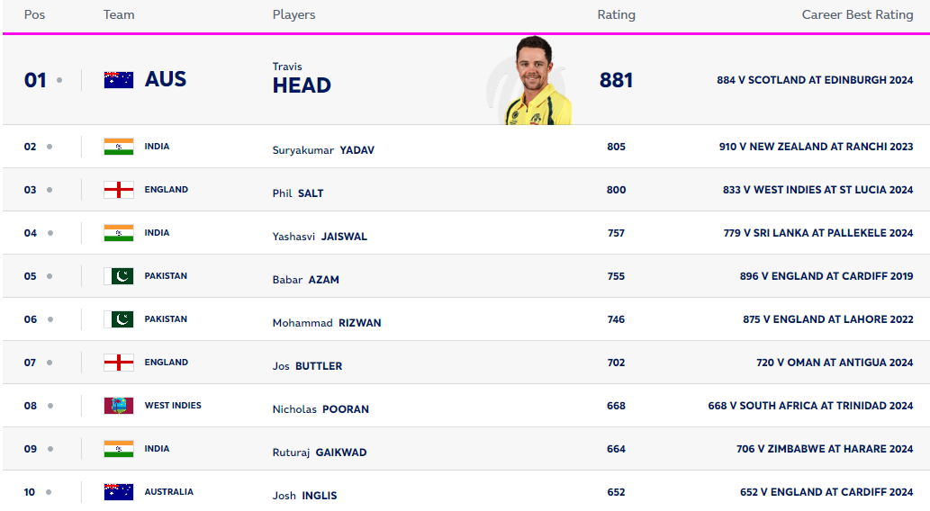
Task: Click the Rating column header
Action: tap(616, 15)
